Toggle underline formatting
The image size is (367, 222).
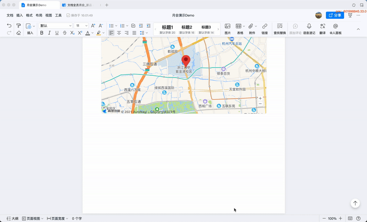[57, 33]
